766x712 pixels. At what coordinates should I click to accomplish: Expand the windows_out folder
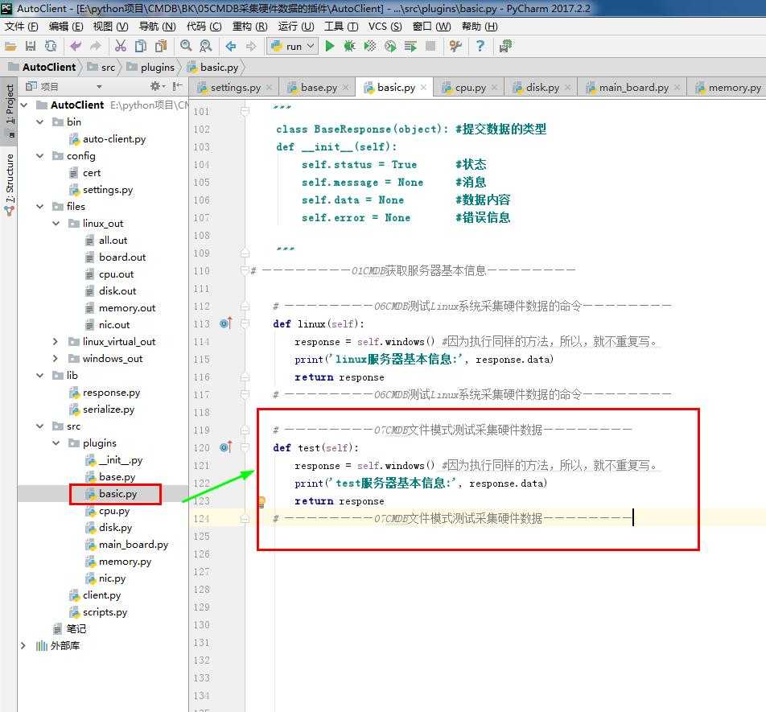coord(56,359)
